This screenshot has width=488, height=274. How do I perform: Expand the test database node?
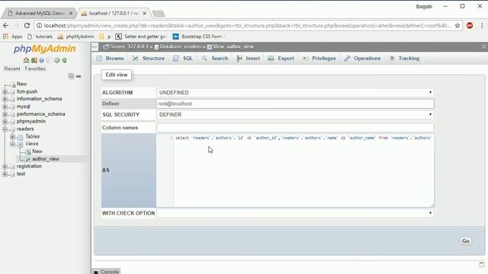(5, 174)
